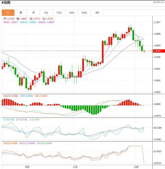Open the 5分 five-minute chart tab
165x169 pixels.
46,13
